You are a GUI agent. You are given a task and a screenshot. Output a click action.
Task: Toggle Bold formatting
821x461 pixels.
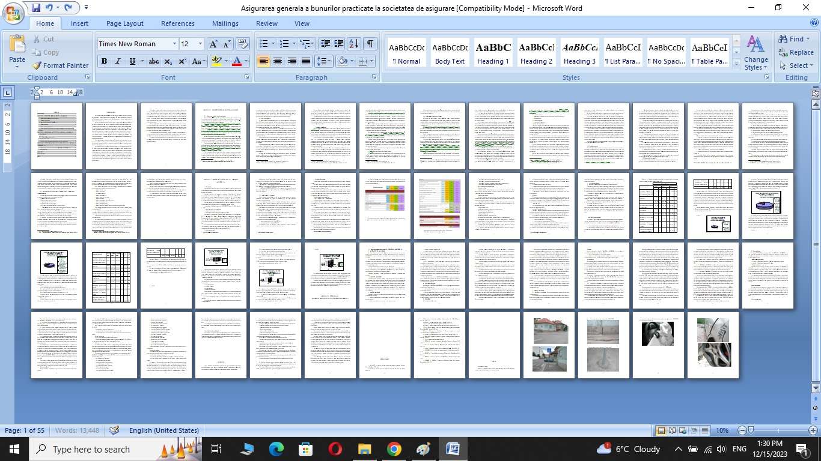(x=104, y=61)
